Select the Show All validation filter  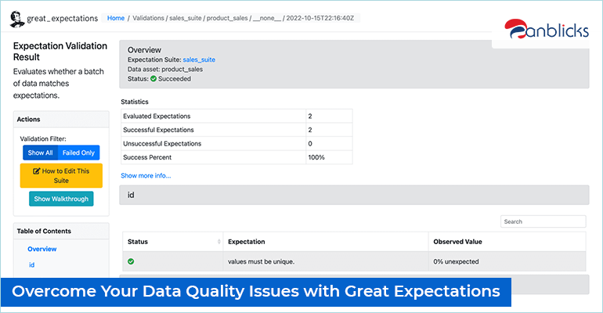click(39, 153)
